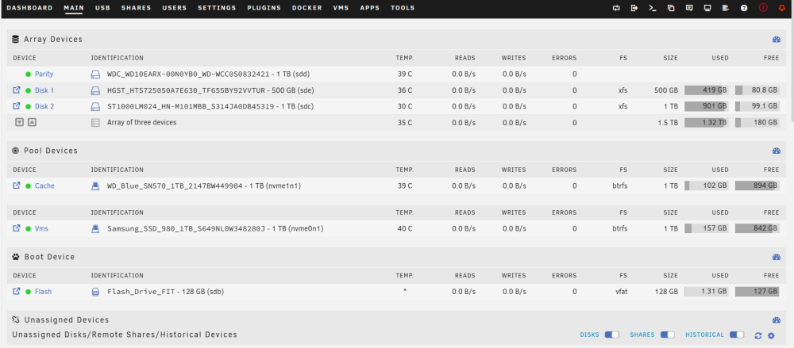The width and height of the screenshot is (794, 348).
Task: Click the 894 GB free bar for Cache
Action: click(757, 185)
